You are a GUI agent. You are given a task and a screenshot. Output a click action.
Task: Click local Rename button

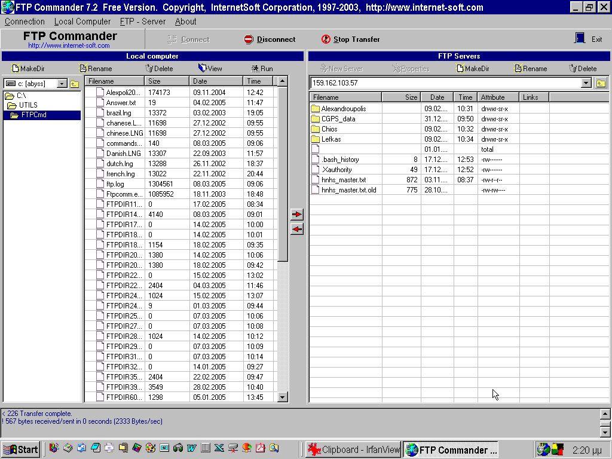click(96, 68)
